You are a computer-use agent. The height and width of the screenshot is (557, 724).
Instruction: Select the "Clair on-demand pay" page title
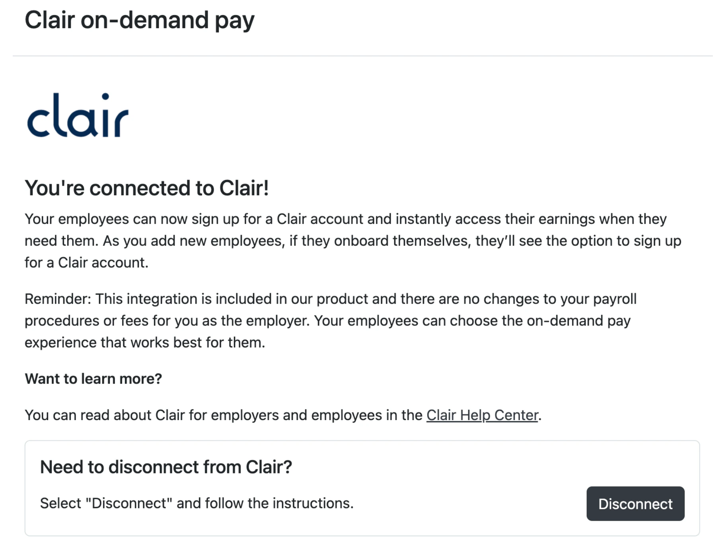pyautogui.click(x=140, y=20)
